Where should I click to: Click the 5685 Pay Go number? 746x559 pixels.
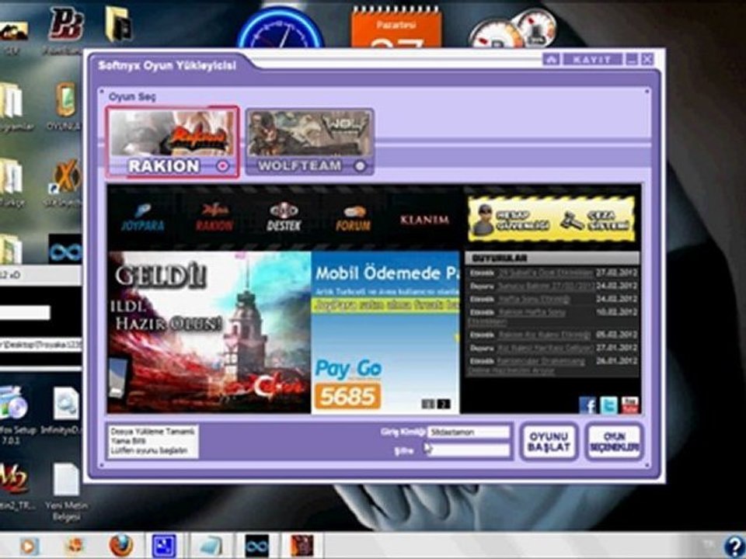(347, 397)
